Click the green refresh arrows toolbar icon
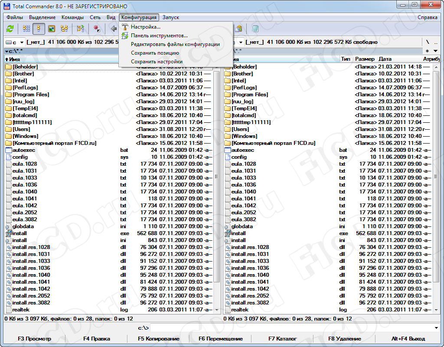 click(x=10, y=29)
